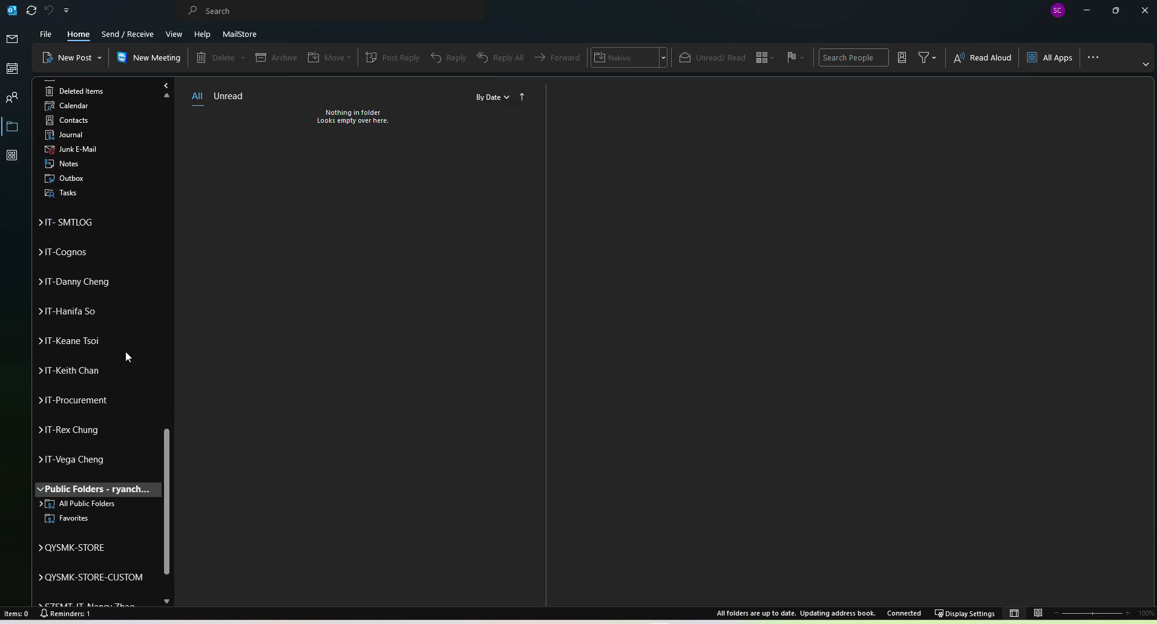Toggle Unread/Read status

(712, 57)
